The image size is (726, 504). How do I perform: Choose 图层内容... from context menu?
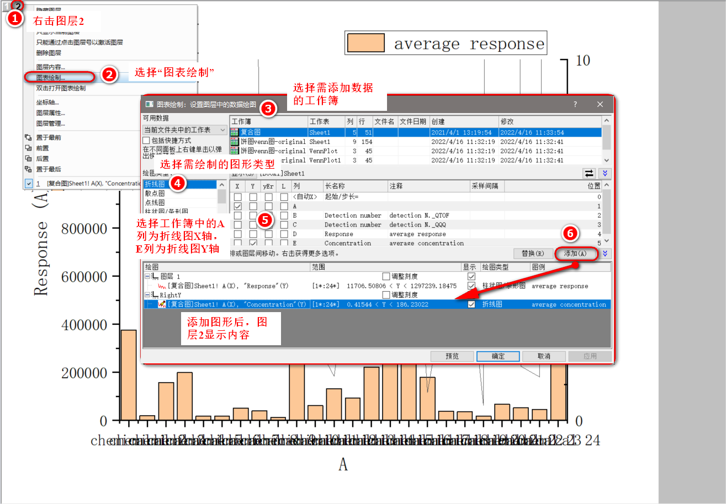click(x=50, y=67)
